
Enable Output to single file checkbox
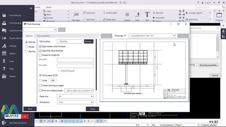40,55
